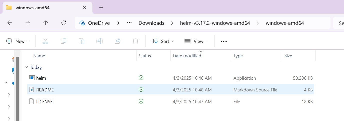Add a new tab with plus button
The image size is (344, 121).
click(x=101, y=8)
